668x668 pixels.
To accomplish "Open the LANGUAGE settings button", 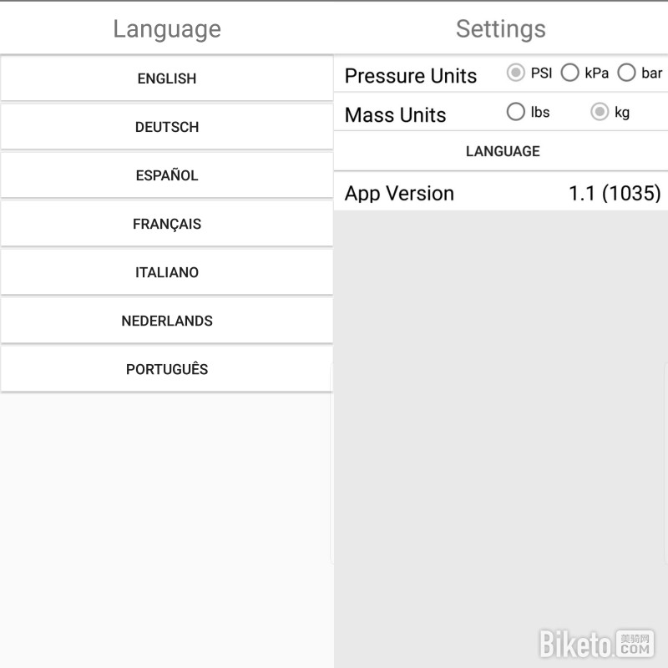I will (x=502, y=151).
